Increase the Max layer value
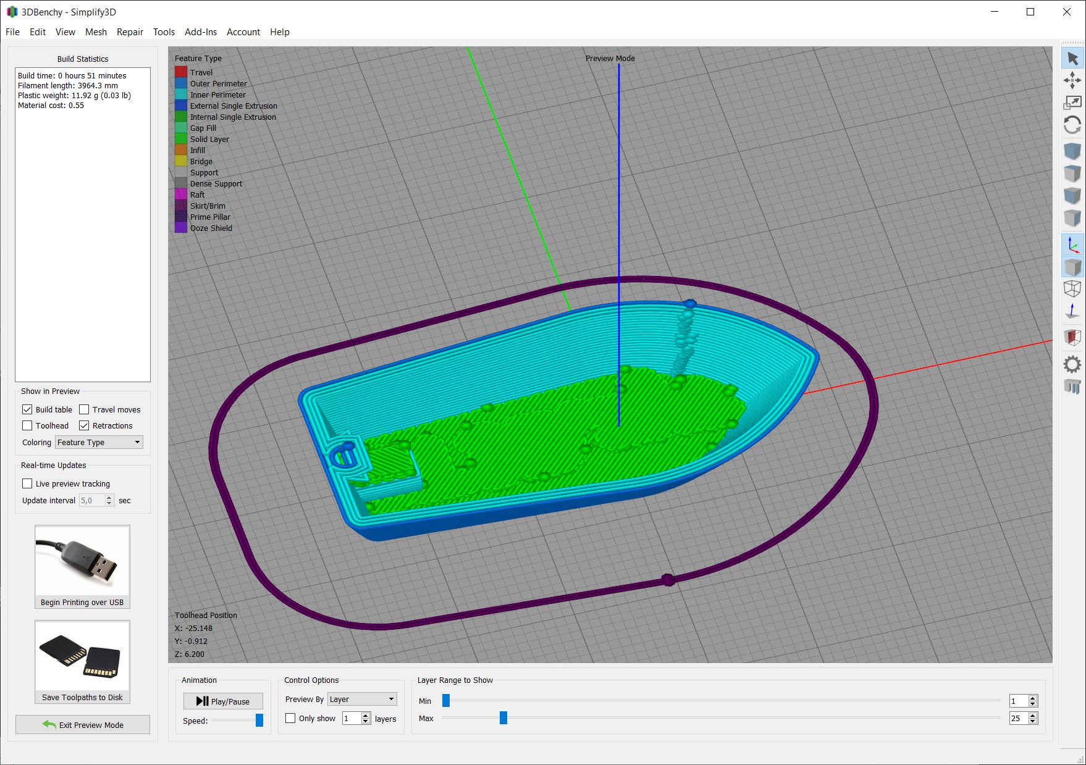Viewport: 1086px width, 765px height. (1033, 715)
